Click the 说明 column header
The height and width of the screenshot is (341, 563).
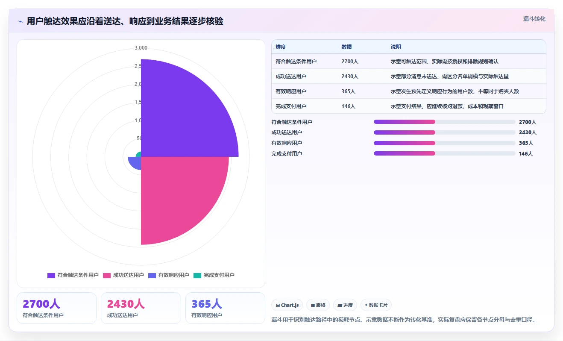(396, 47)
